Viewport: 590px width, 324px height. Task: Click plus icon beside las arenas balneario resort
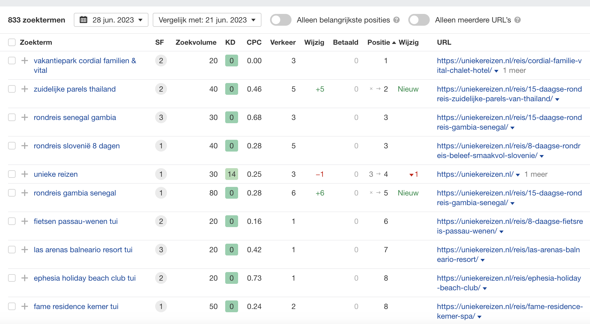pyautogui.click(x=25, y=250)
